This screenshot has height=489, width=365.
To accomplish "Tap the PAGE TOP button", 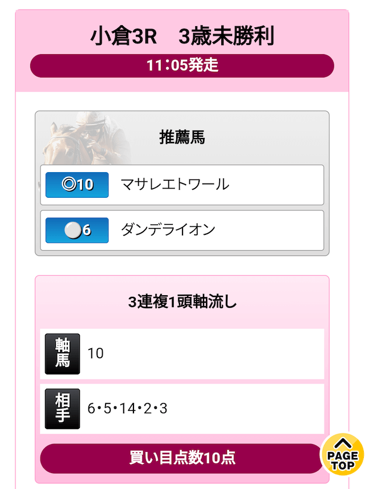I will click(x=343, y=454).
